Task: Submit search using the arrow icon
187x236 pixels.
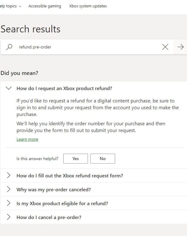Action: pos(181,47)
